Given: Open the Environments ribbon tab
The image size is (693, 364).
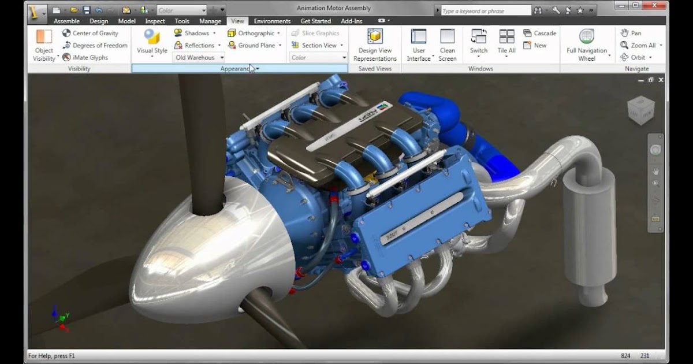Looking at the screenshot, I should click(x=272, y=21).
